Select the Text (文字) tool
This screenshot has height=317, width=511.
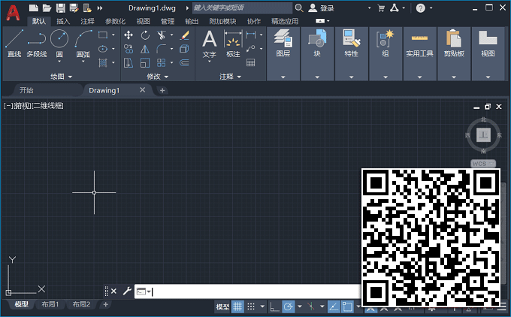pyautogui.click(x=209, y=44)
